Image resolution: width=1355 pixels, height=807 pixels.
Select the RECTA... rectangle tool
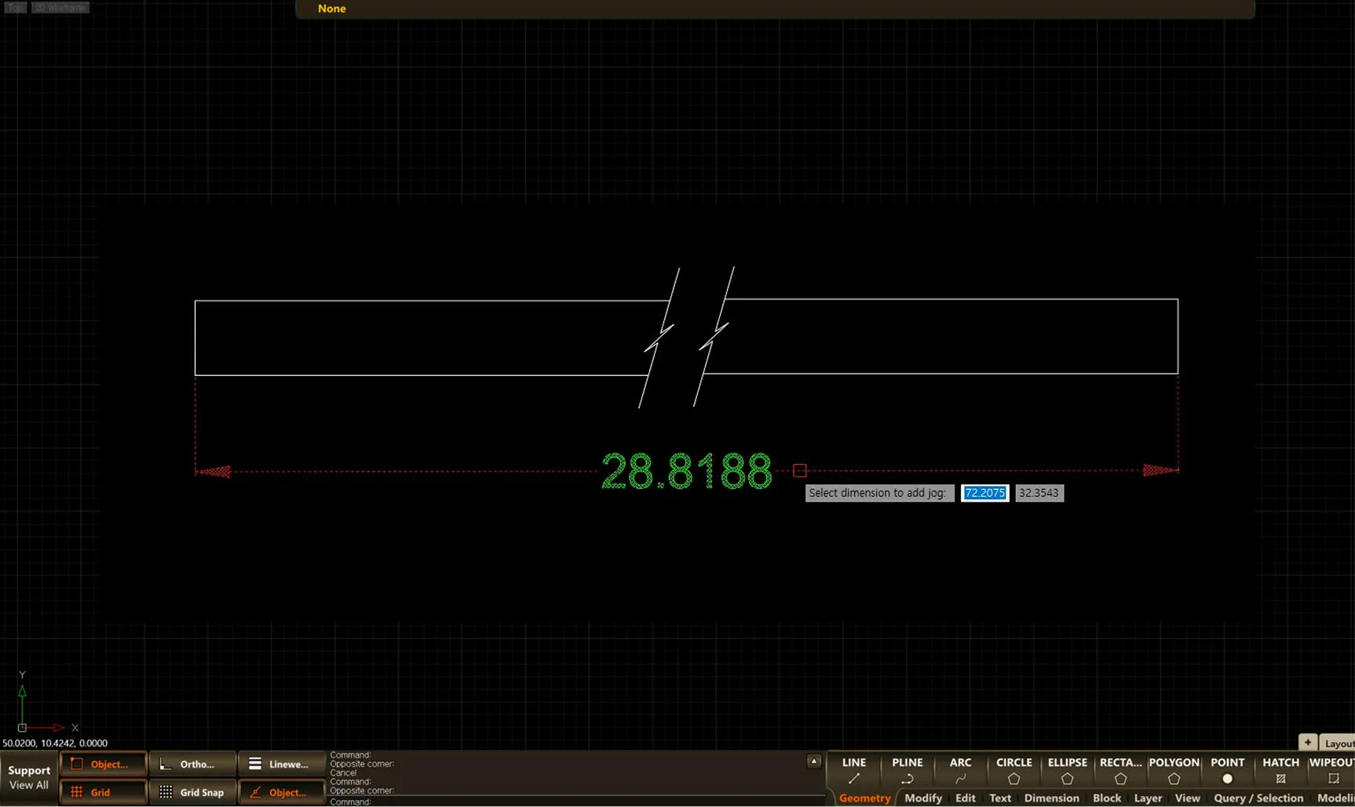point(1120,770)
